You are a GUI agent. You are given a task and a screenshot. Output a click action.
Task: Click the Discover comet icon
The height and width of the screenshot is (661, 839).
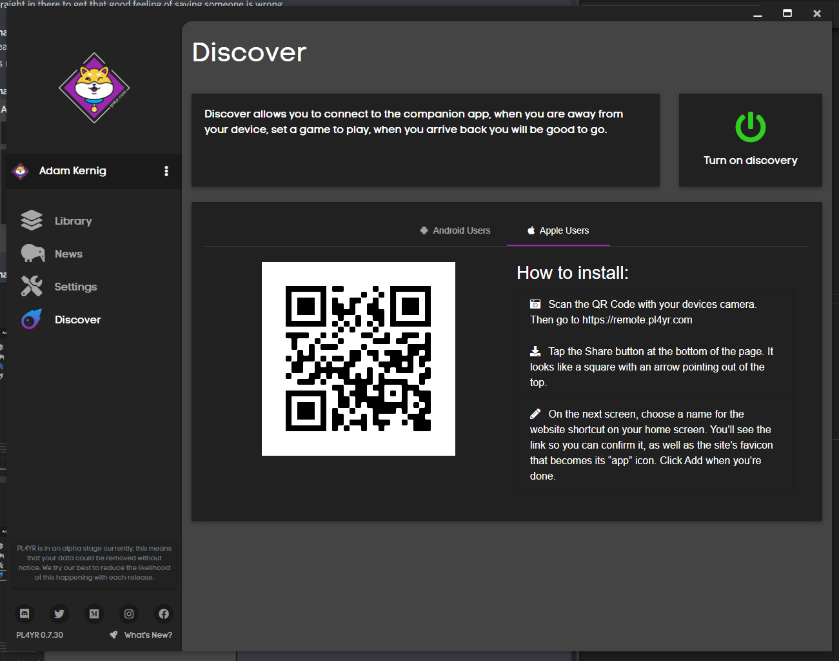click(32, 319)
